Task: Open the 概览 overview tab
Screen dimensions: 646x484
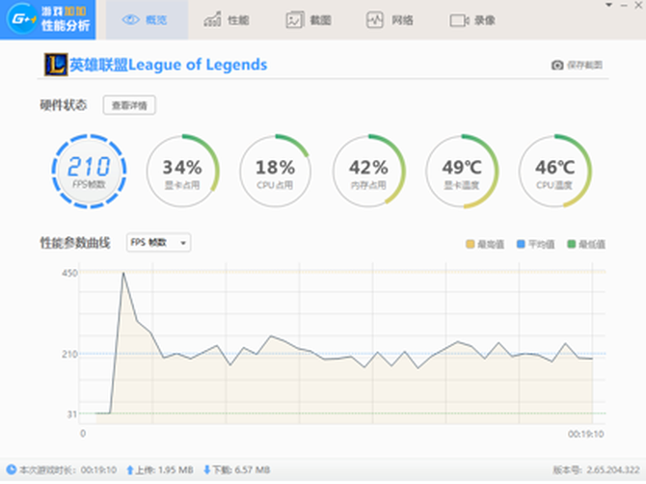Action: click(x=147, y=20)
